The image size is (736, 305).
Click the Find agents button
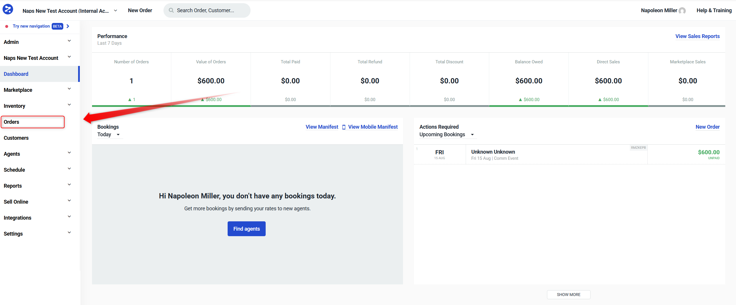246,229
